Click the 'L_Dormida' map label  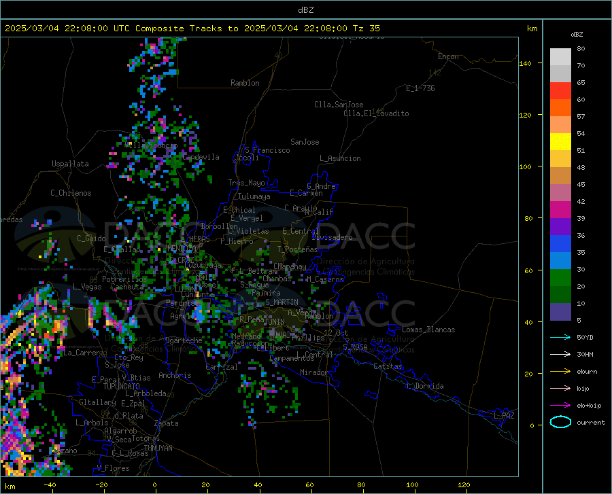pyautogui.click(x=424, y=386)
